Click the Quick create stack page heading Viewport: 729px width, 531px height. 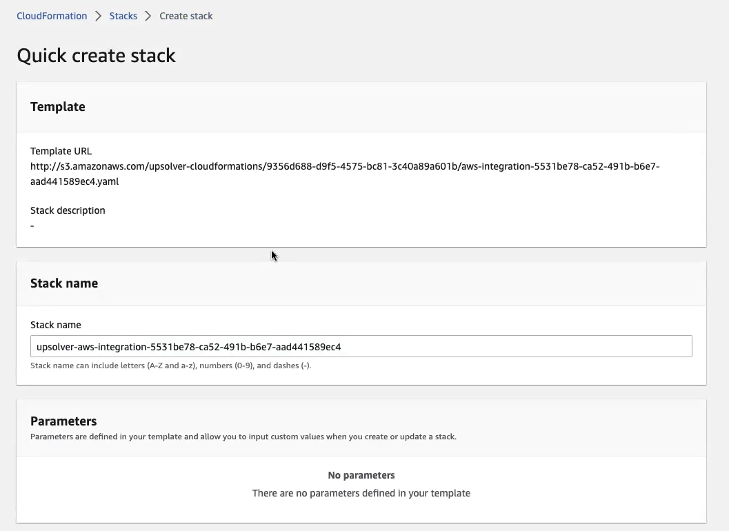click(96, 55)
